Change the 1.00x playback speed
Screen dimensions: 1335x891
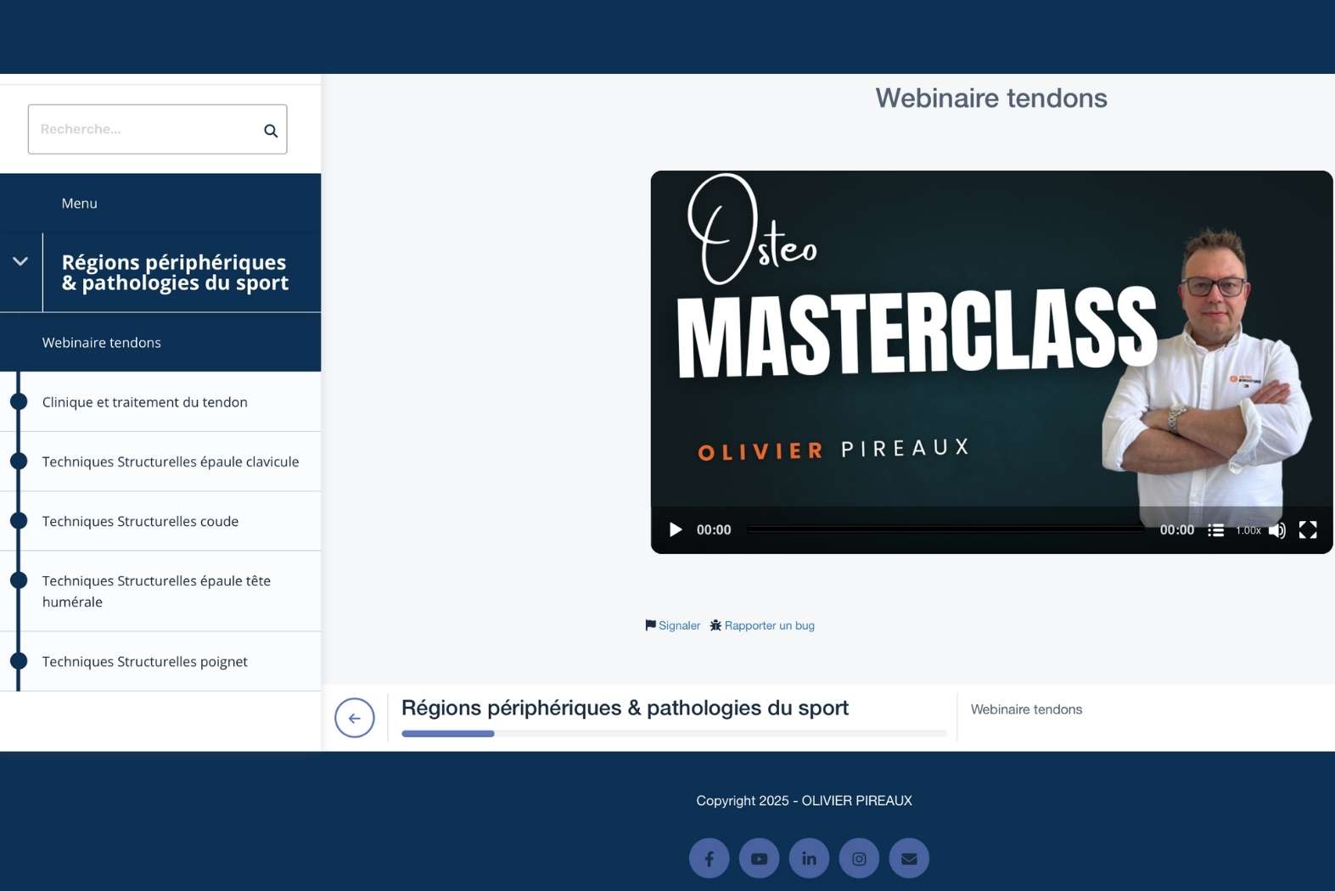pyautogui.click(x=1248, y=530)
